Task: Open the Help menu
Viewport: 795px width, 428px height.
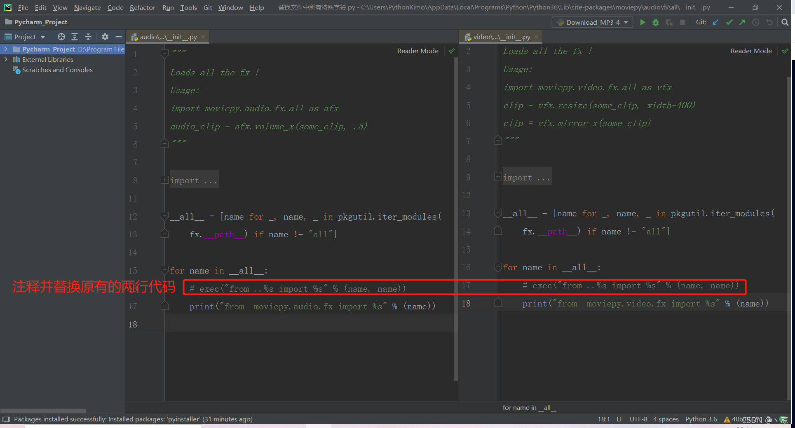Action: [x=257, y=7]
